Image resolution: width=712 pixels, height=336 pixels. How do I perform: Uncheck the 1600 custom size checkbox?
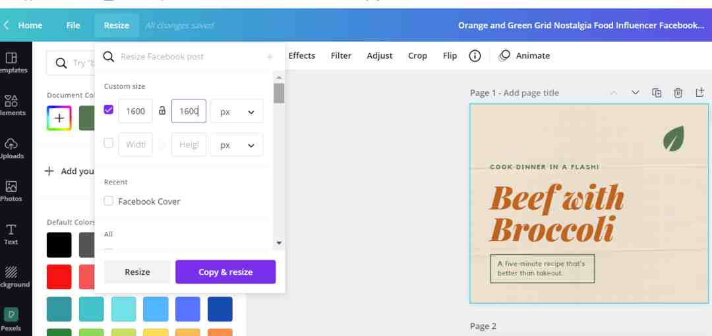109,110
